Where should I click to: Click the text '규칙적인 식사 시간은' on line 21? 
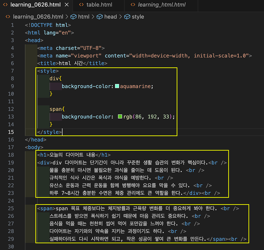72,178
